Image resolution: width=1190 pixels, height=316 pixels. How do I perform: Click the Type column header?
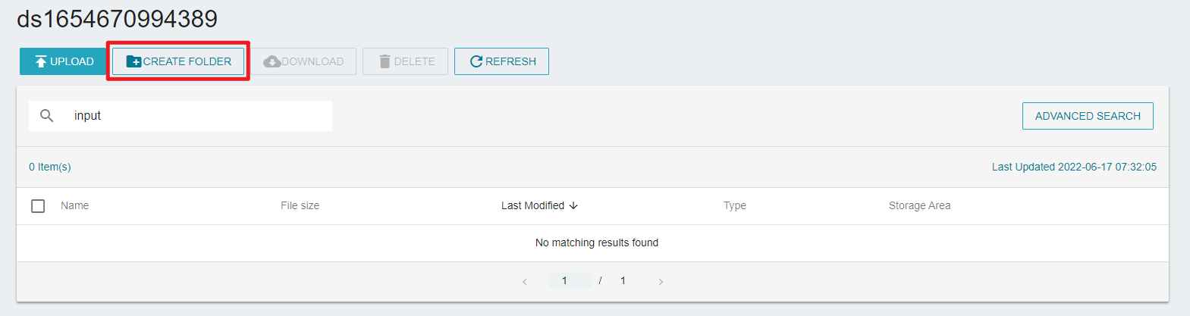click(x=734, y=205)
